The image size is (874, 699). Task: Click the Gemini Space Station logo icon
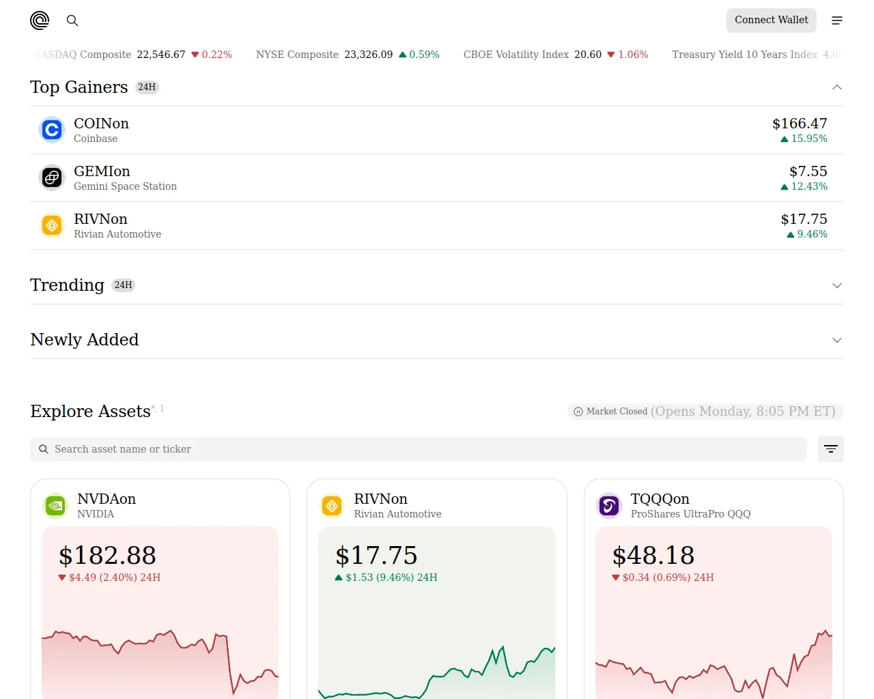click(52, 177)
